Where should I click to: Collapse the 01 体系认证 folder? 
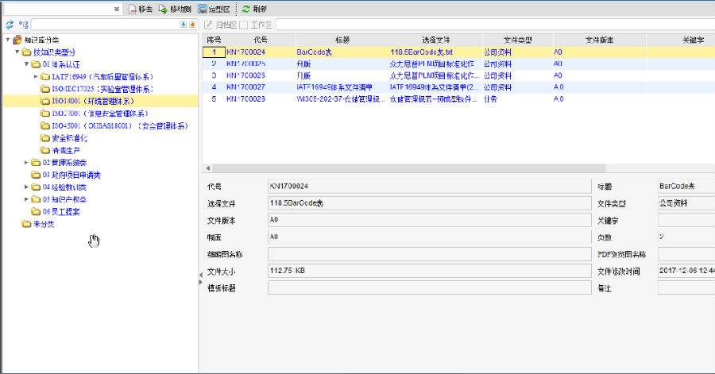point(26,64)
